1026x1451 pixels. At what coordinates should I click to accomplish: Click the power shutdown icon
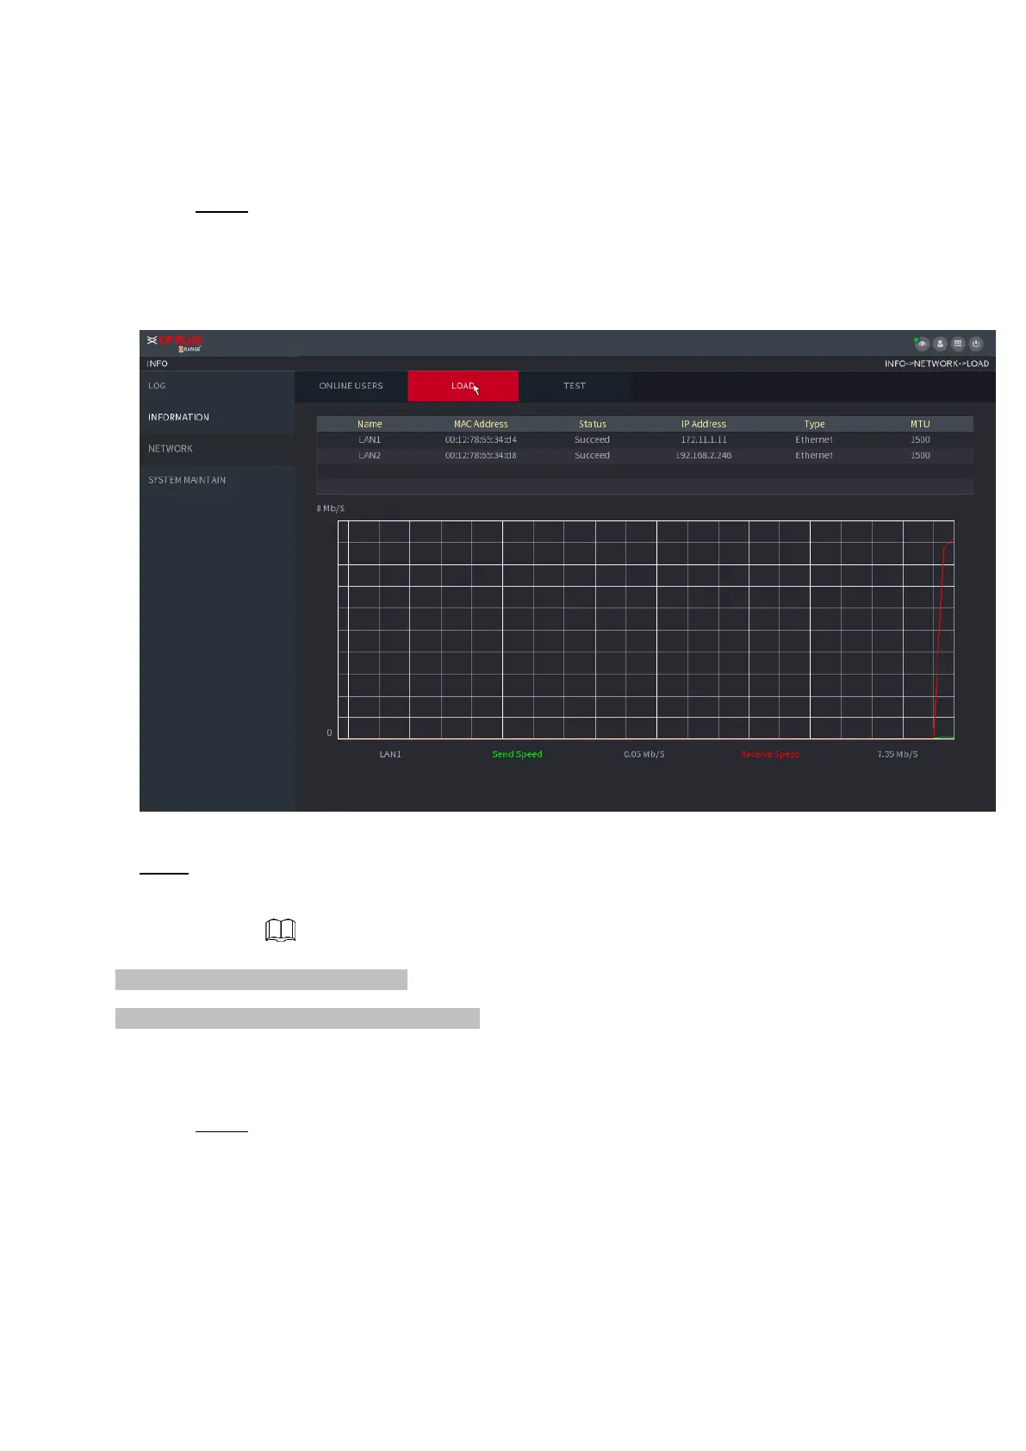click(976, 344)
